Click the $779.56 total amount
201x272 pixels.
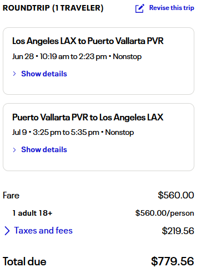[173, 261]
